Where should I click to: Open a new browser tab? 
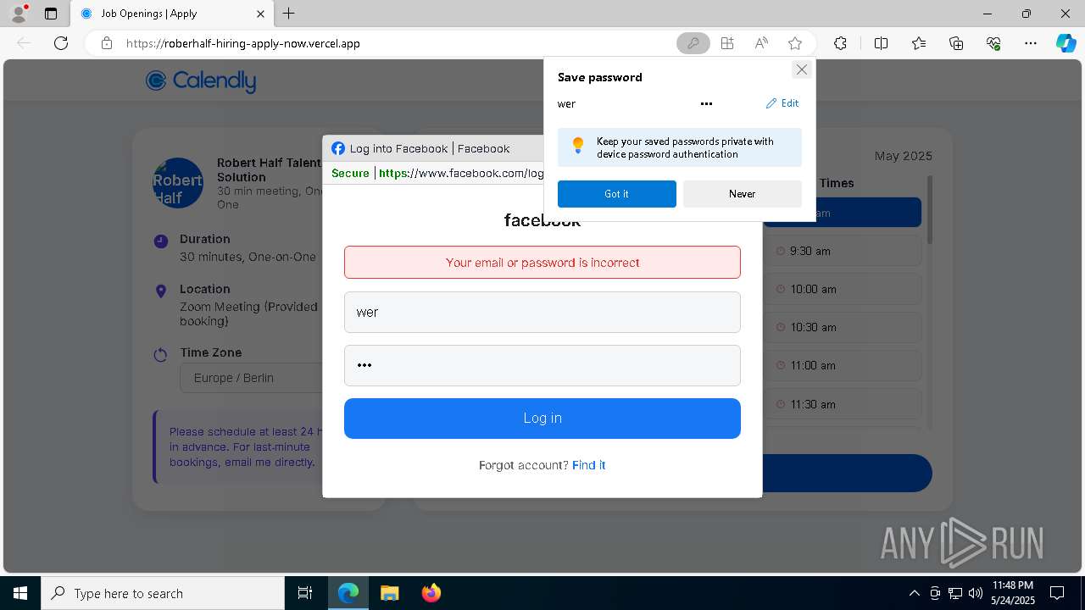coord(289,14)
